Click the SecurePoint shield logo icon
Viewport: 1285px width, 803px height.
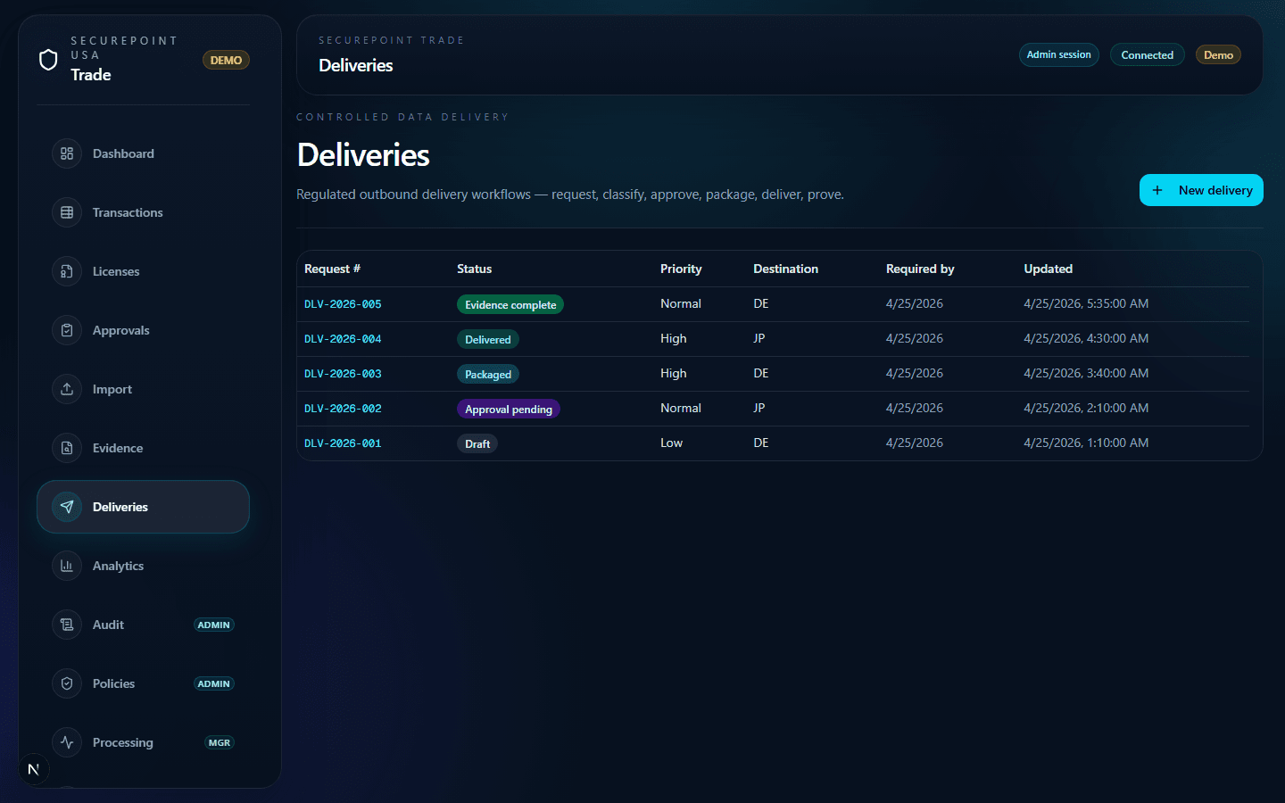click(48, 60)
